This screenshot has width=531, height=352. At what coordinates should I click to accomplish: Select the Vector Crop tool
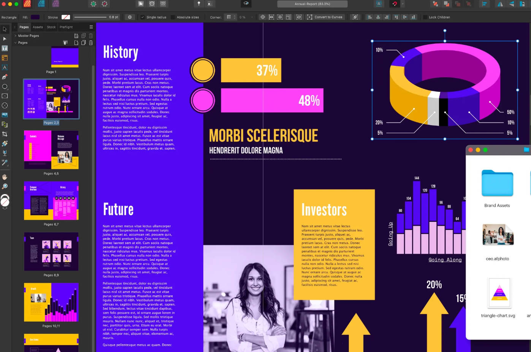tap(5, 134)
